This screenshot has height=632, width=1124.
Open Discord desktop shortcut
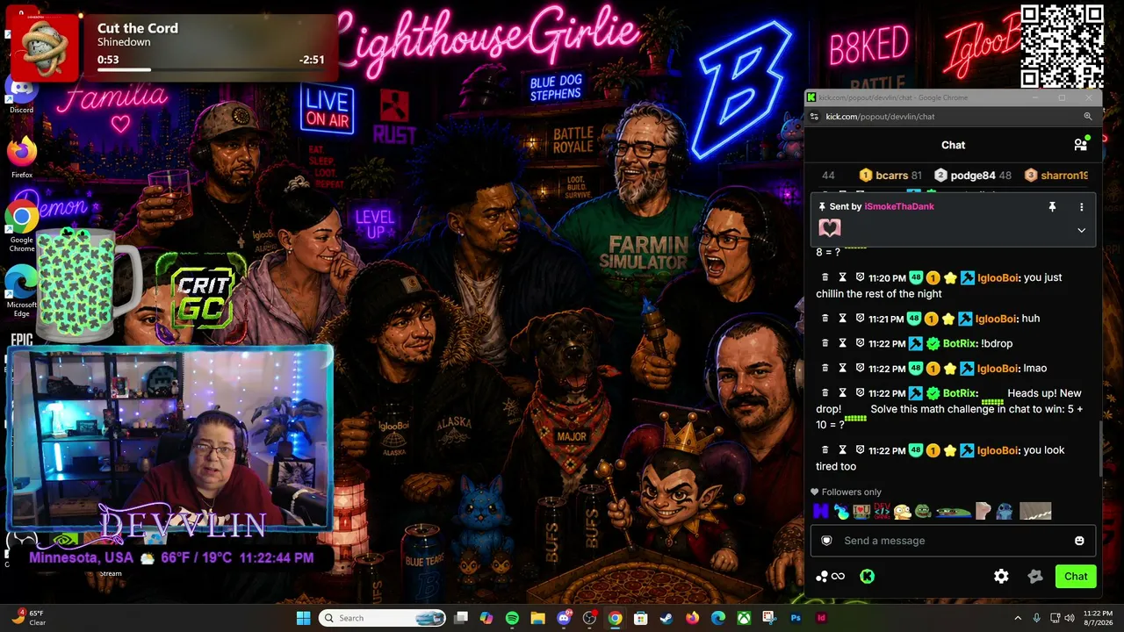22,94
